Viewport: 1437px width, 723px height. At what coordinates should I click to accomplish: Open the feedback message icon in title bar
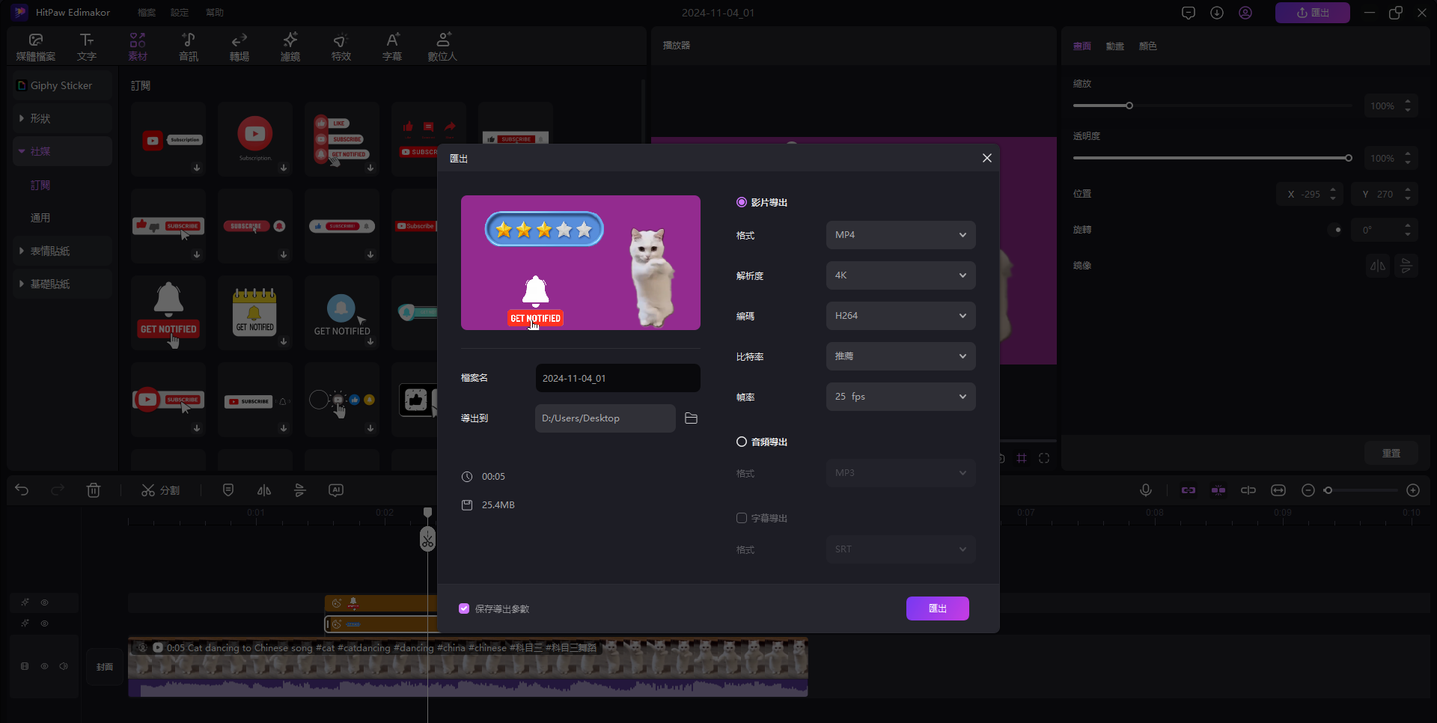point(1189,13)
